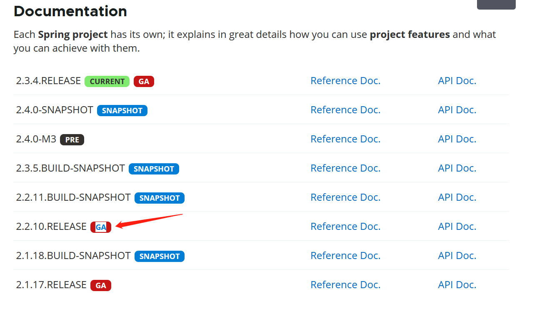Open API Doc. for 2.3.4.RELEASE
The image size is (537, 314).
(457, 81)
